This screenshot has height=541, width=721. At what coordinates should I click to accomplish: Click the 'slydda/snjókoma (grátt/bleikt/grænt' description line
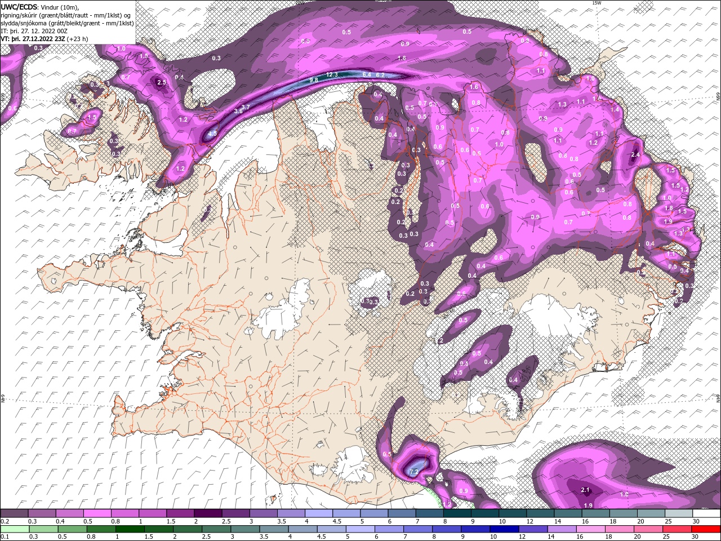[68, 23]
